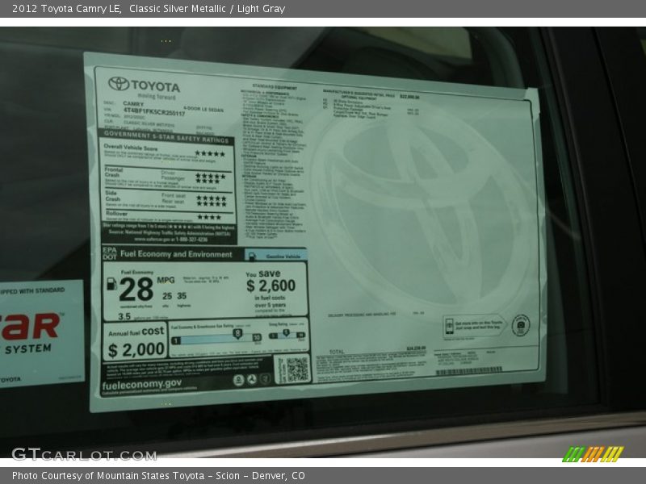The image size is (646, 484).
Task: Select the fuel pump icon near the MPG figure
Action: (111, 283)
